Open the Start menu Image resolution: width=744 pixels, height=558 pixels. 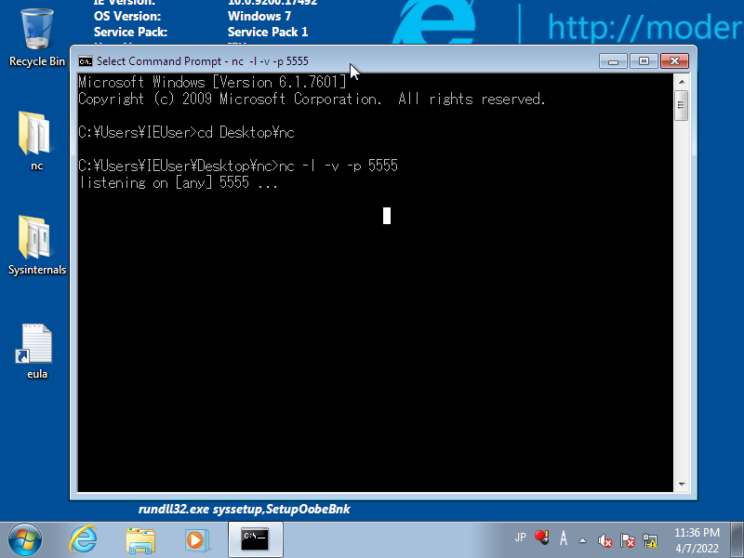click(x=23, y=539)
